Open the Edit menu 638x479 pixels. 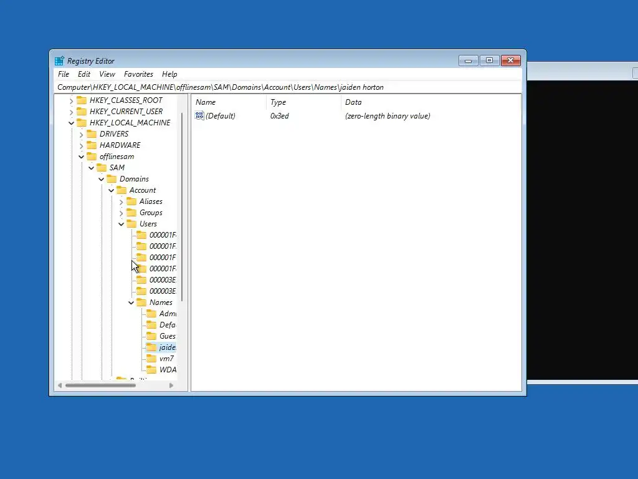(x=84, y=74)
